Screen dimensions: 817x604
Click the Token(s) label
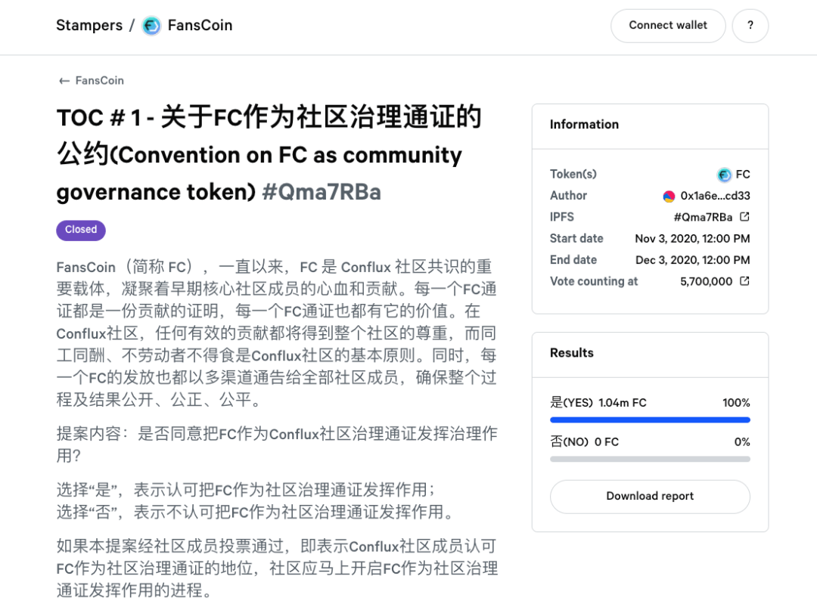click(x=573, y=174)
